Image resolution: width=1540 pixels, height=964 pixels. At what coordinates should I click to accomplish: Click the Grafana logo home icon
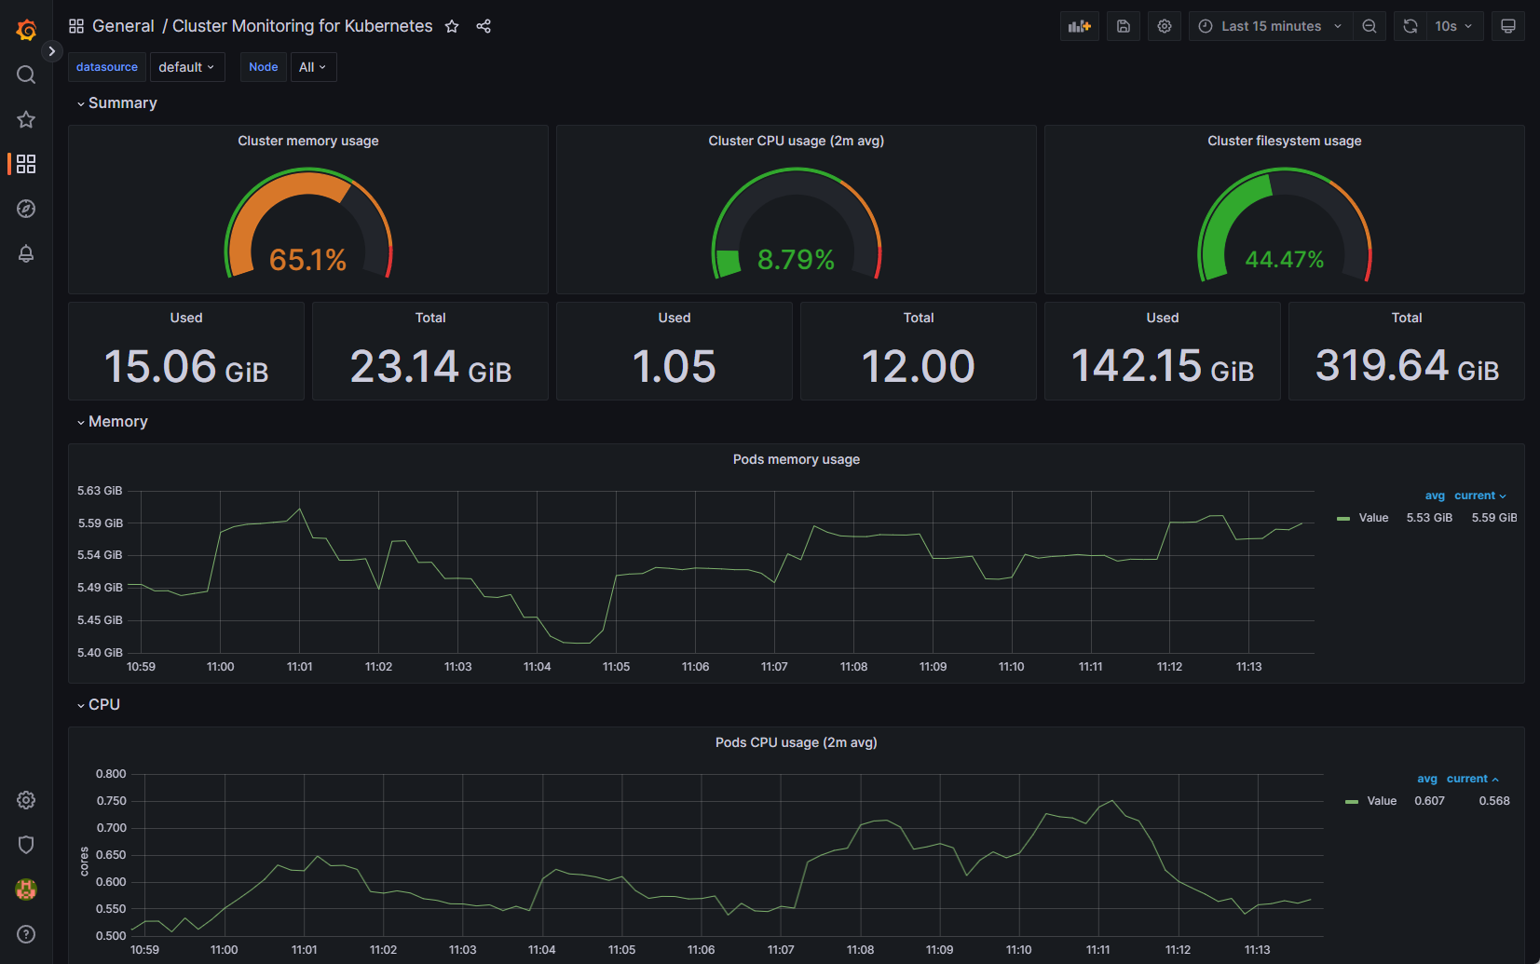[26, 30]
